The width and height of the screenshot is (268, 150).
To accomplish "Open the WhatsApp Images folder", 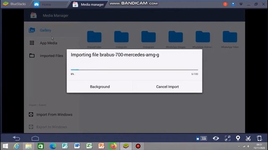I will click(175, 39).
